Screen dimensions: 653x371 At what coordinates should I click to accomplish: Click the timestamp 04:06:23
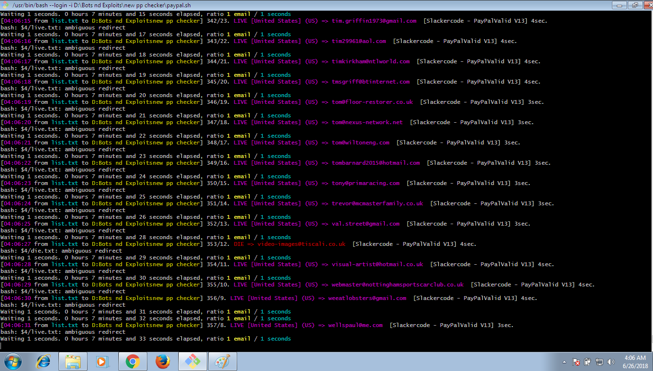pos(17,184)
